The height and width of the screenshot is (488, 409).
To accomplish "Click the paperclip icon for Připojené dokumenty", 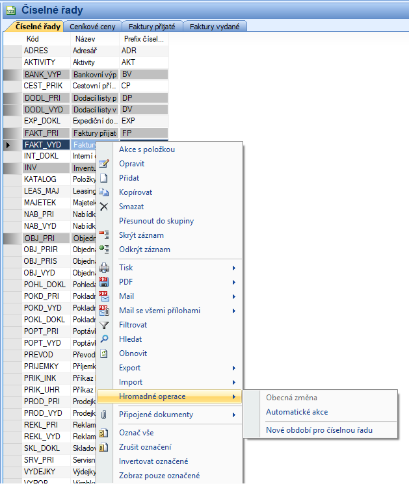I will click(x=103, y=415).
